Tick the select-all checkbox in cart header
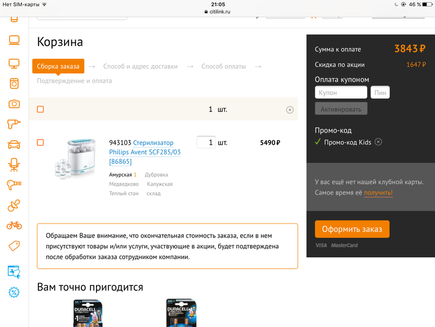This screenshot has height=327, width=435. 41,109
